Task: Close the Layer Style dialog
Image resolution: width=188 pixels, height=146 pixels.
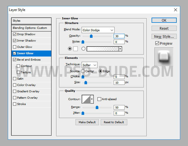Action: tap(175, 10)
